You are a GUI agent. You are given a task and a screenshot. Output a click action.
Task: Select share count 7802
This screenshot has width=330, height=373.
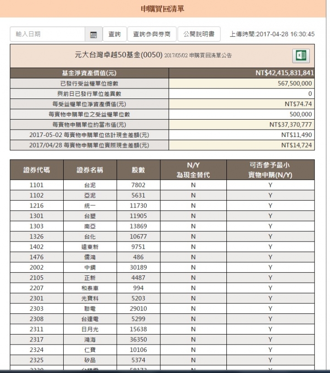tap(138, 185)
